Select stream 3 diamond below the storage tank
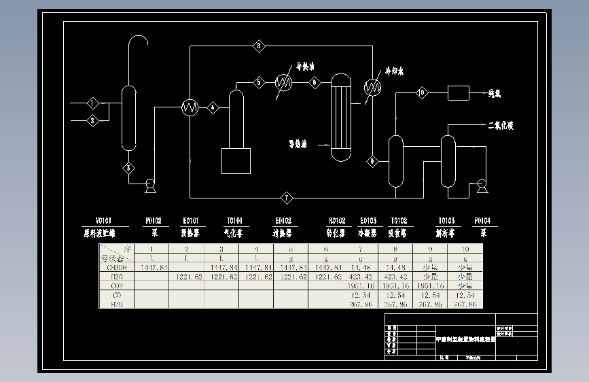This screenshot has height=382, width=589. tap(129, 168)
